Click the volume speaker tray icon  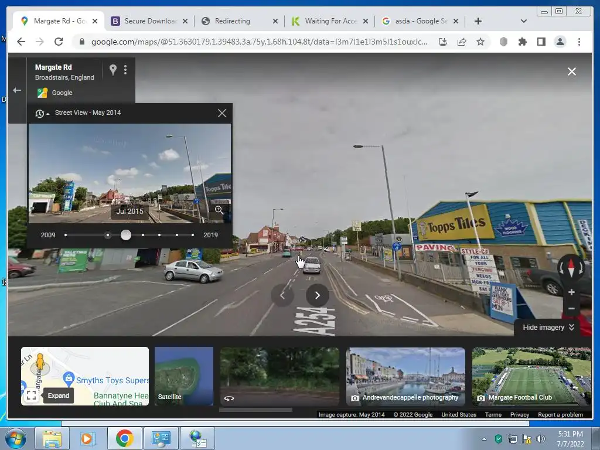coord(540,438)
